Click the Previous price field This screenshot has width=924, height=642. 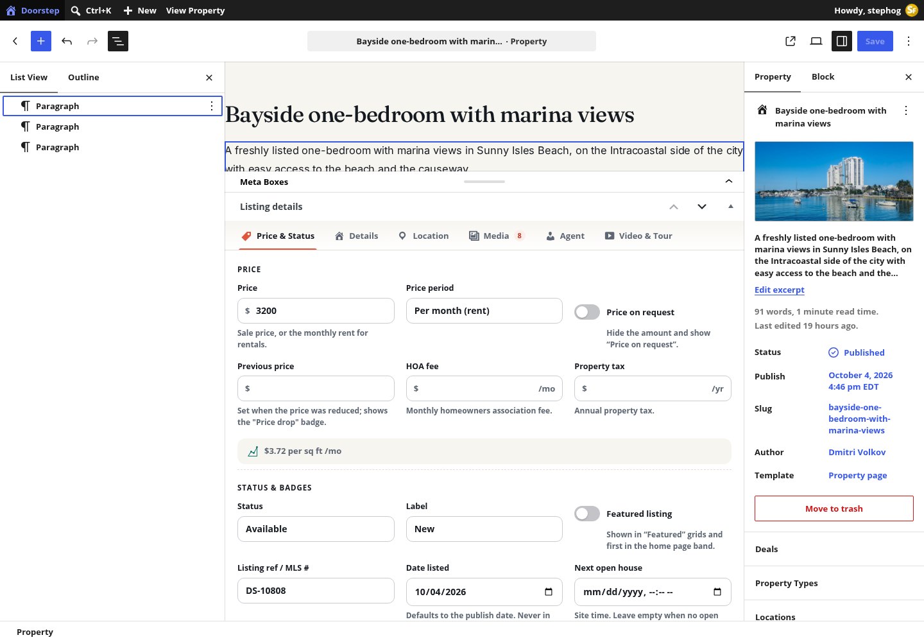click(x=316, y=388)
